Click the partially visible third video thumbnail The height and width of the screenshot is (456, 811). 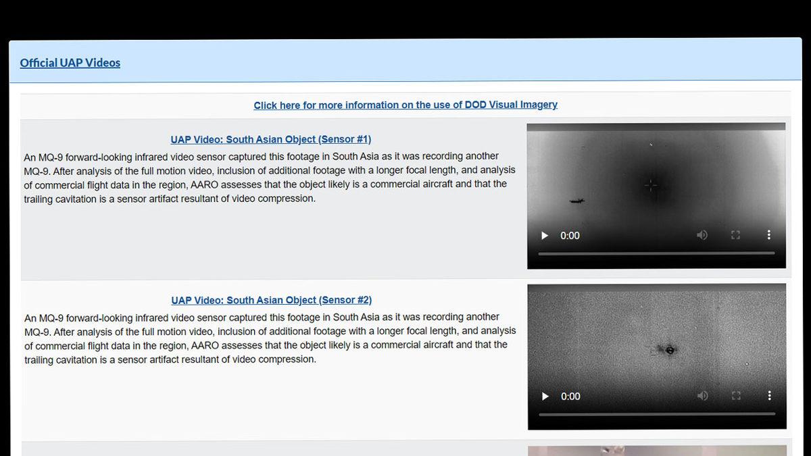click(x=657, y=451)
